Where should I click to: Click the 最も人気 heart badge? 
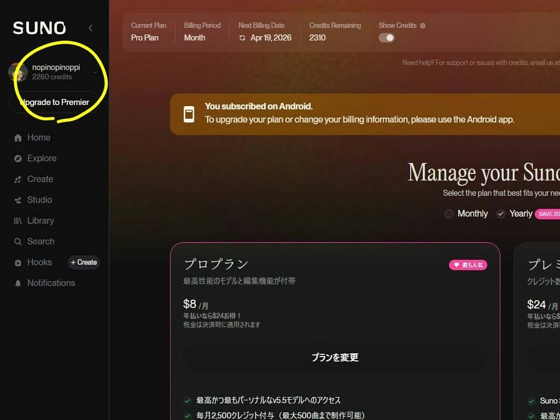[x=468, y=265]
